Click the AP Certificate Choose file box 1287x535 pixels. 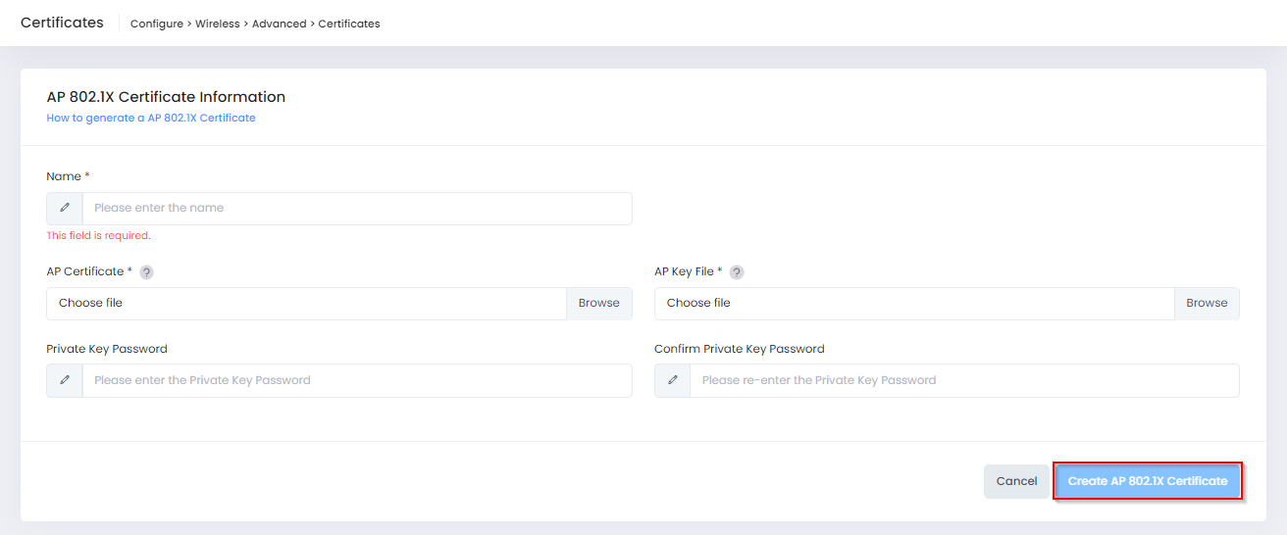coord(306,304)
